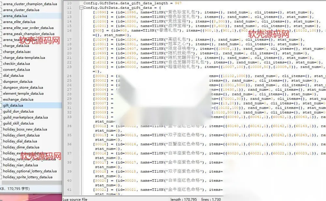Place cursor on data_gift_data_length code line
Viewport: 326px width, 201px height.
coord(132,3)
